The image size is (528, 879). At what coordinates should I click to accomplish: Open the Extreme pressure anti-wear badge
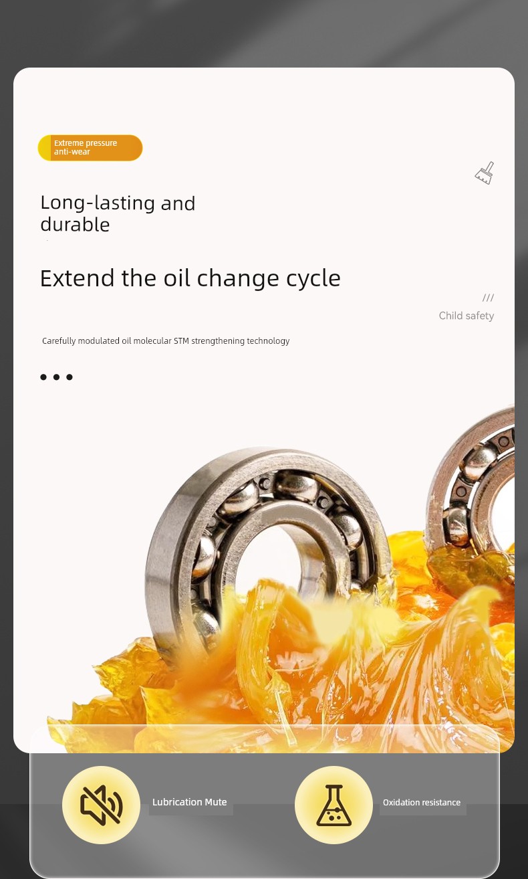(x=90, y=148)
